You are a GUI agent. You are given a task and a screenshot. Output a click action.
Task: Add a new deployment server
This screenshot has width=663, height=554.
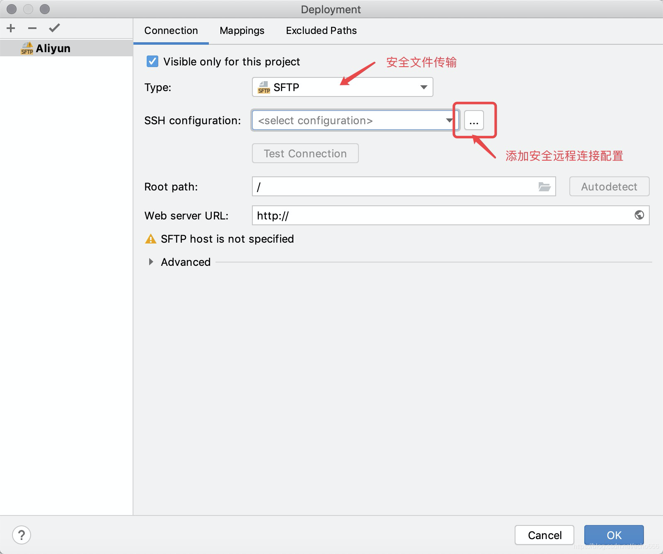[11, 28]
